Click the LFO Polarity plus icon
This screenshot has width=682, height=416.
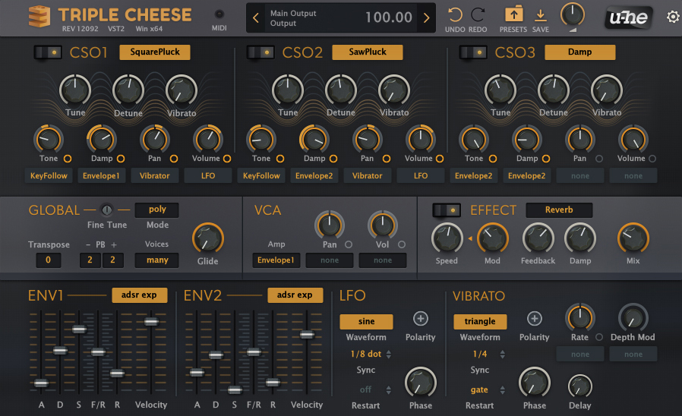[420, 319]
